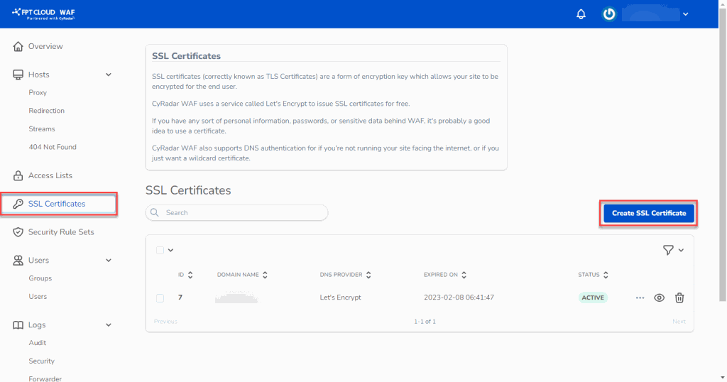Open Groups under Users
The width and height of the screenshot is (727, 382).
[40, 278]
